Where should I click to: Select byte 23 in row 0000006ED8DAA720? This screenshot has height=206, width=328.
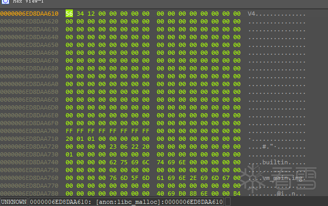click(x=113, y=147)
